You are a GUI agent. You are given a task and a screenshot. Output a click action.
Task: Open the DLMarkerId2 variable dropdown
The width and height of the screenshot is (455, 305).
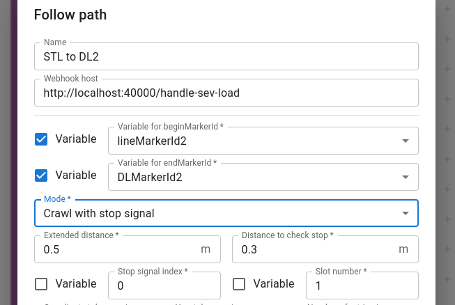tap(263, 177)
